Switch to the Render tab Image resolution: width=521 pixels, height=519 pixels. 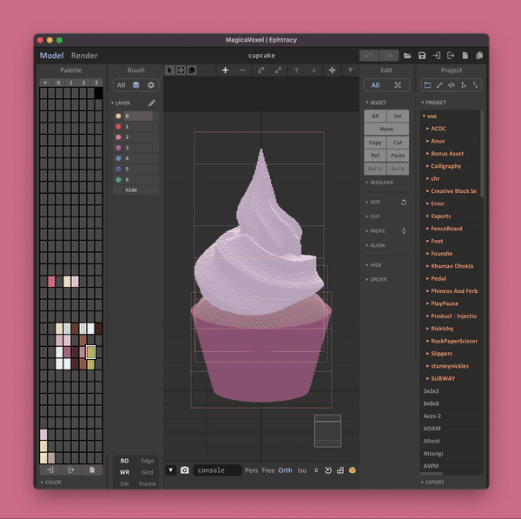[84, 56]
